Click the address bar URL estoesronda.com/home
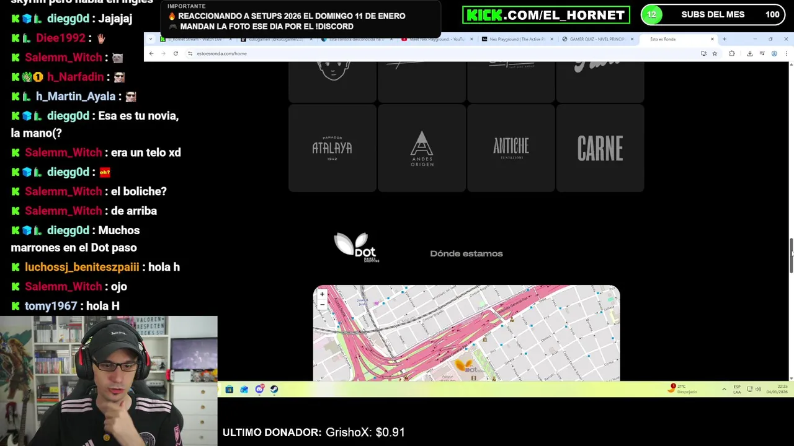794x446 pixels. [221, 53]
